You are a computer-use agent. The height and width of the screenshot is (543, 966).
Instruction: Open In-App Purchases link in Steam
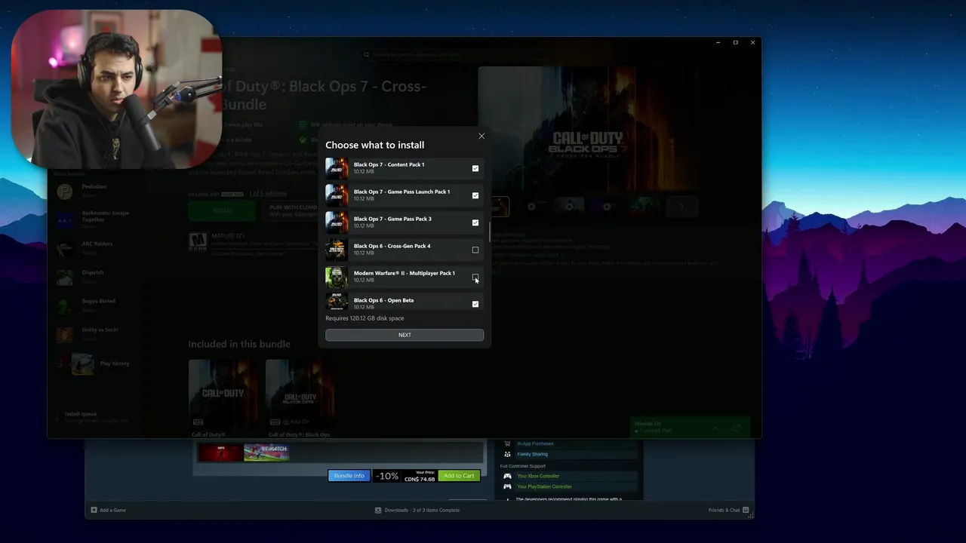click(x=535, y=443)
